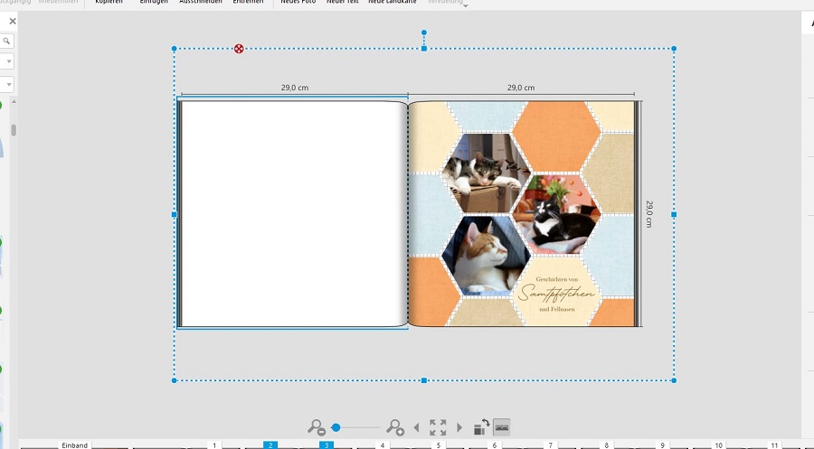Viewport: 814px width, 449px height.
Task: Click the Neuer Text toolbar button
Action: 343,2
